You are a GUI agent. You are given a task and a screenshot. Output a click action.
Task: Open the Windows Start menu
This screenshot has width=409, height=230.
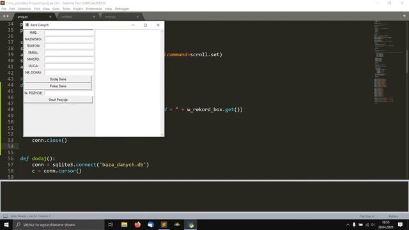pos(6,224)
